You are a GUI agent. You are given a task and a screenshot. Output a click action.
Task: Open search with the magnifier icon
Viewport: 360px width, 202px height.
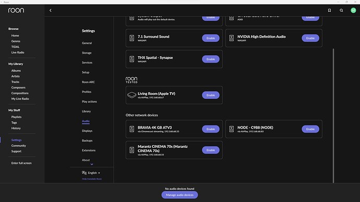pos(341,10)
